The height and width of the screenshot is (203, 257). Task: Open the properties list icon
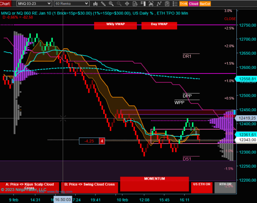[x=175, y=4]
